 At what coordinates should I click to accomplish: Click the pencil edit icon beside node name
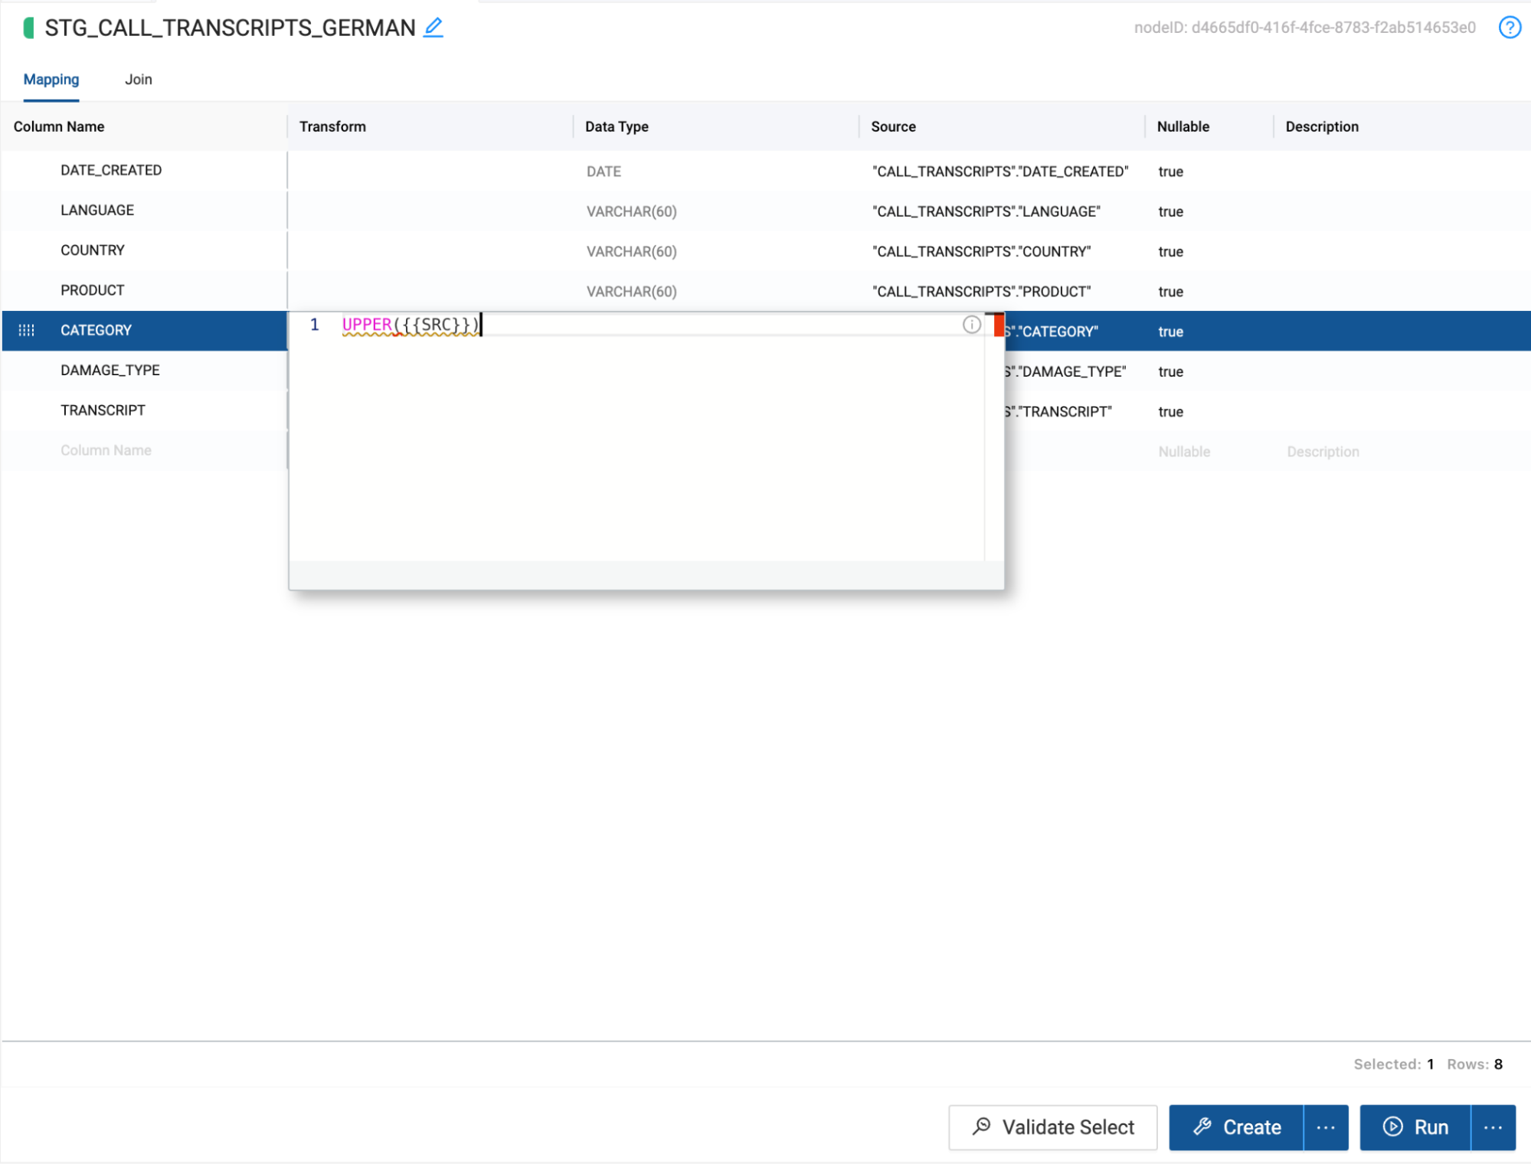pos(433,28)
